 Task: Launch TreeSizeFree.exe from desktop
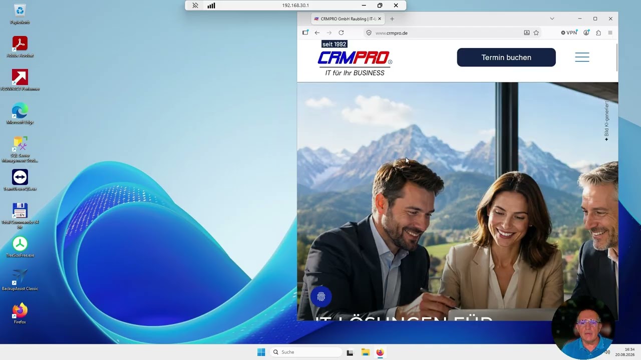click(20, 247)
